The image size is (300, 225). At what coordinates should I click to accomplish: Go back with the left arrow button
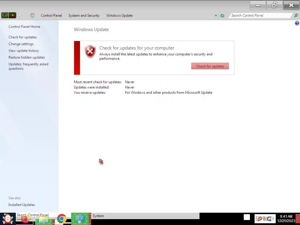5,15
